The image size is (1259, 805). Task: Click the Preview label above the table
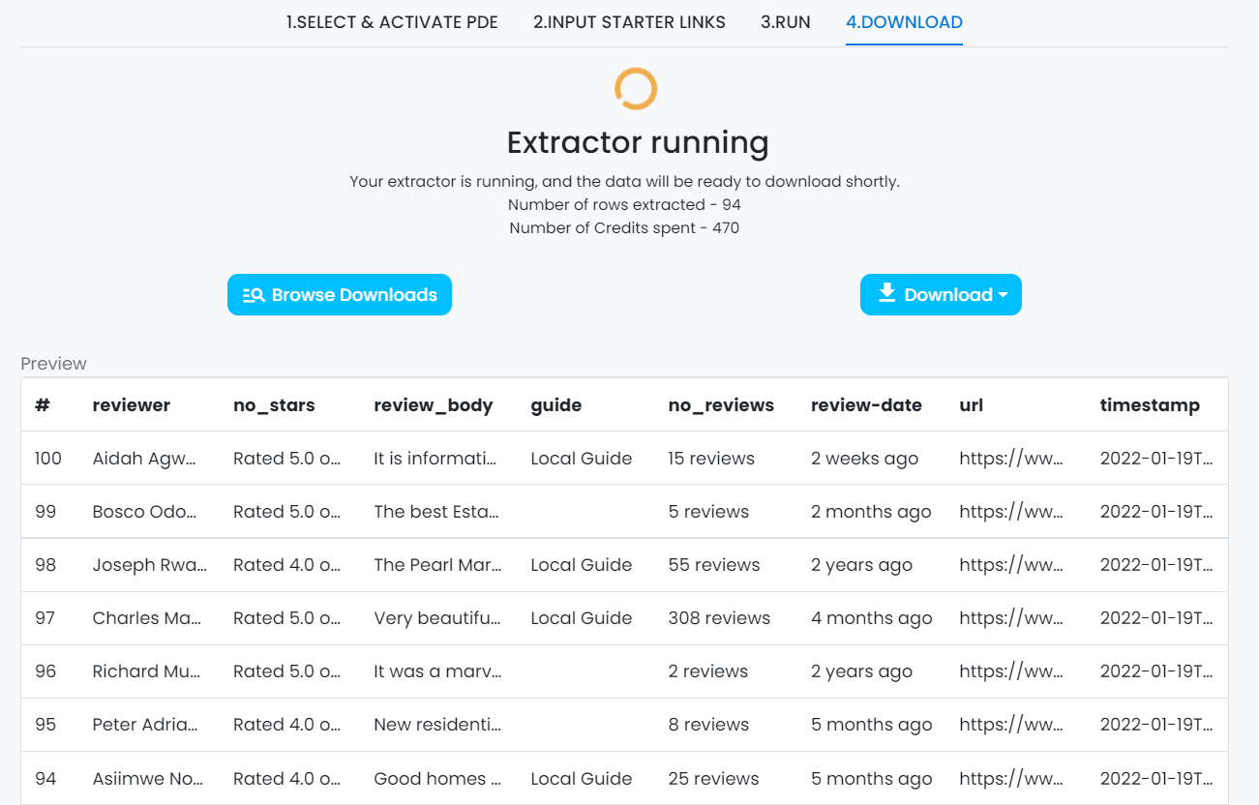54,364
